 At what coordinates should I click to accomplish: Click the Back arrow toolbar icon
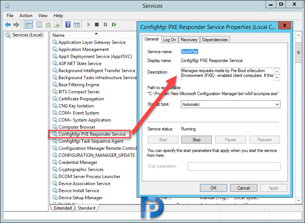pos(8,25)
